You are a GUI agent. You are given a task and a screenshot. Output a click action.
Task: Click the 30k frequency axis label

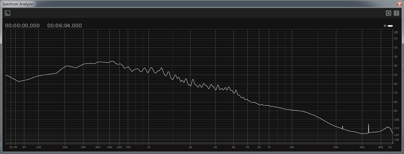(x=362, y=147)
